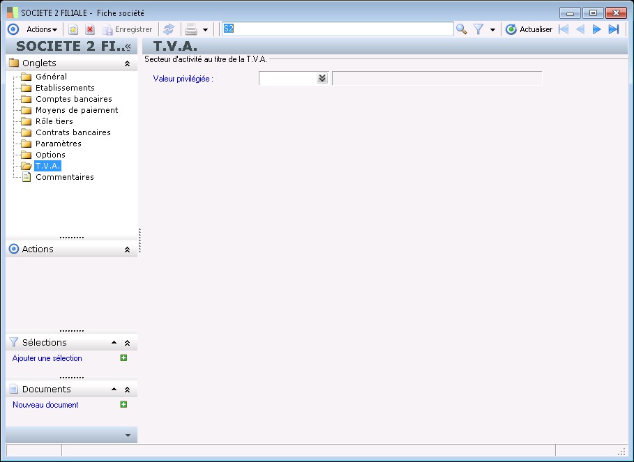Select the T.V.A. tree item
This screenshot has height=462, width=634.
click(47, 166)
